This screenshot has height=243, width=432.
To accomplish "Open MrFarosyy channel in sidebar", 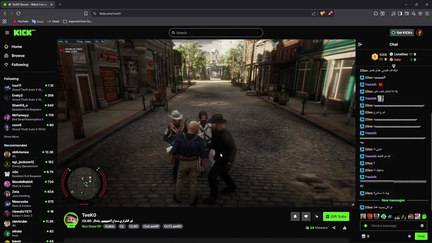I will (29, 117).
